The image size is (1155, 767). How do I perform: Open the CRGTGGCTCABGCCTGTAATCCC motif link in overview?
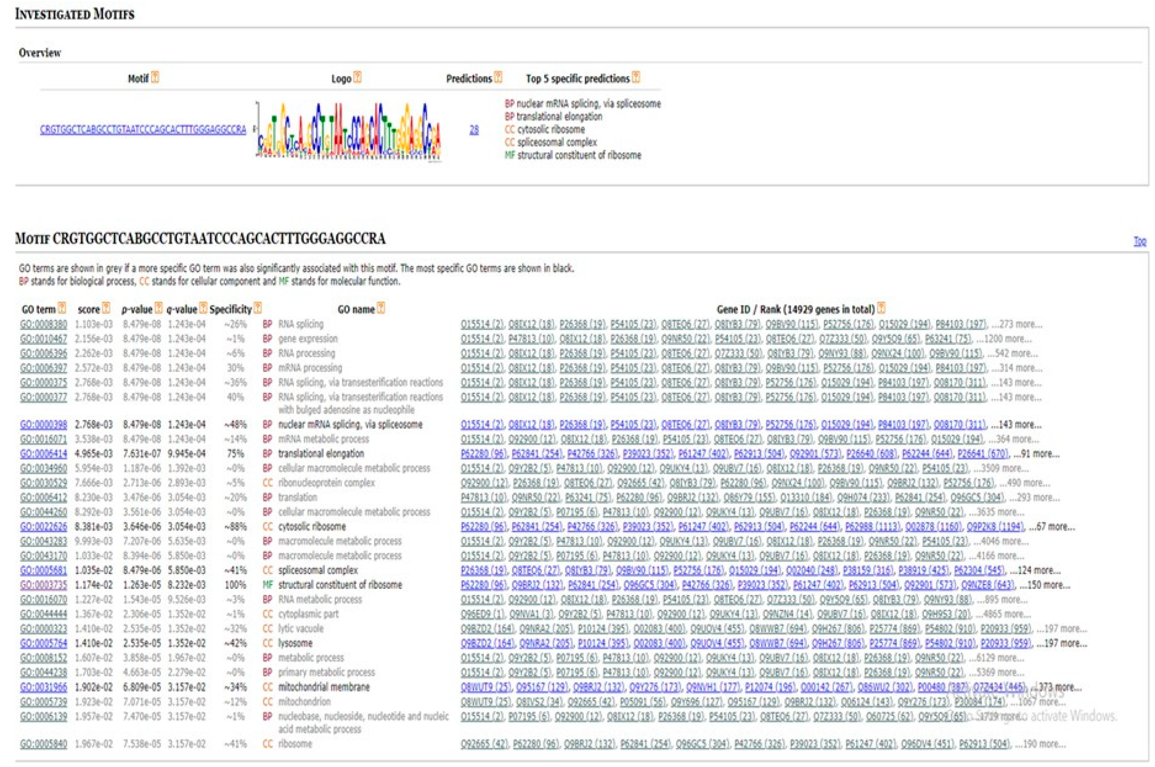tap(143, 130)
